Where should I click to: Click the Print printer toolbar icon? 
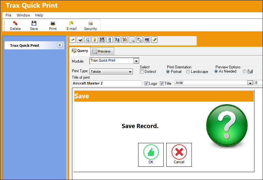53,23
